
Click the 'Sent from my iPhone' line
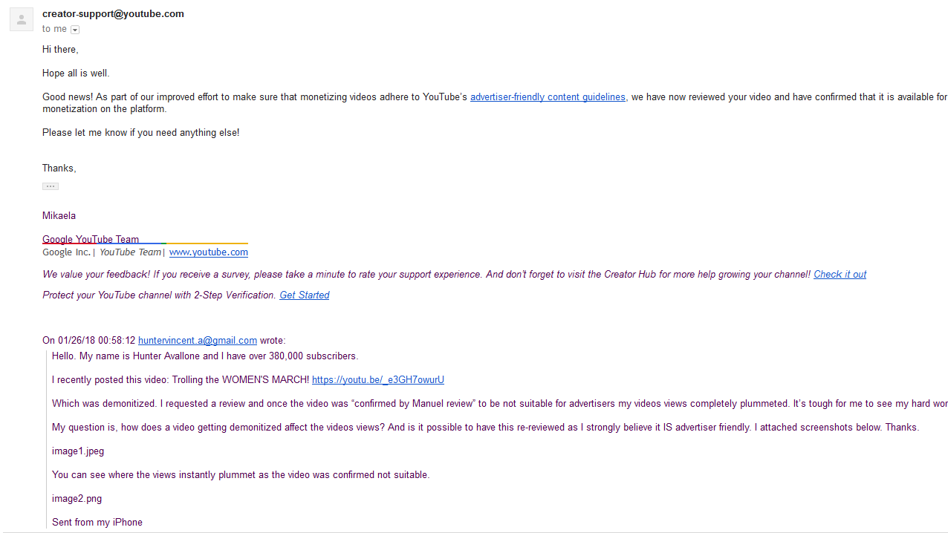coord(97,523)
